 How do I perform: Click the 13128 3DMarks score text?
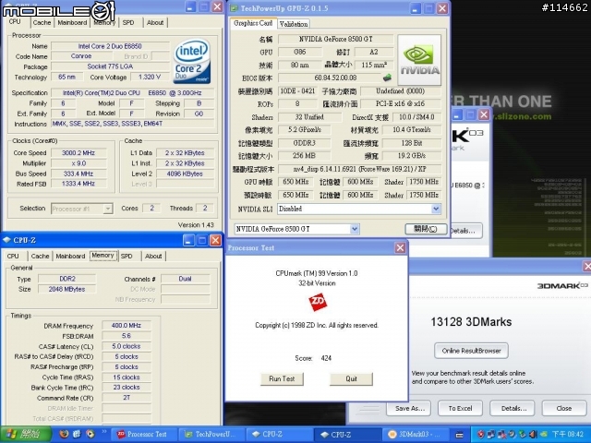tap(471, 322)
